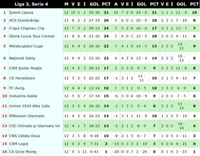Image resolution: width=200 pixels, height=156 pixels.
Task: Select CSM Școlar Reșița in the table
Action: [x=25, y=68]
